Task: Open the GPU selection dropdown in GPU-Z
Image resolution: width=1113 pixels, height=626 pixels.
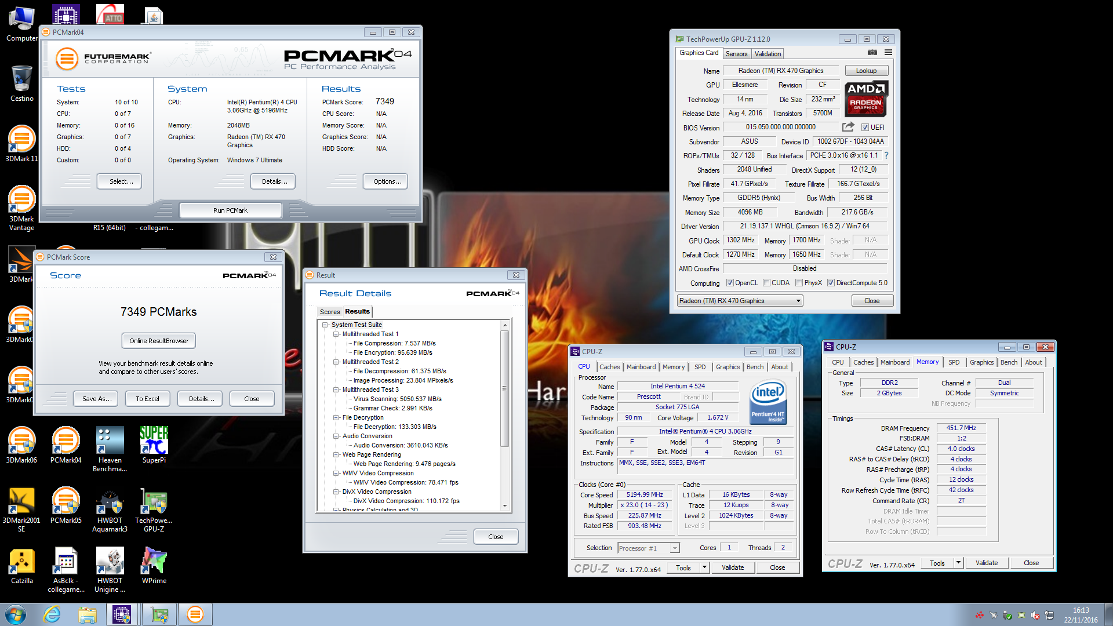Action: (740, 301)
